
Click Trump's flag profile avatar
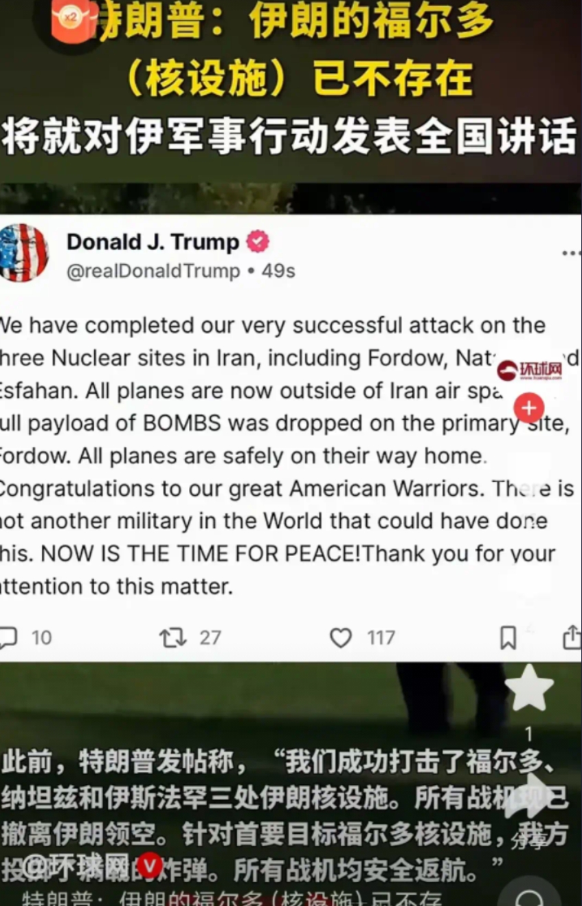point(23,252)
